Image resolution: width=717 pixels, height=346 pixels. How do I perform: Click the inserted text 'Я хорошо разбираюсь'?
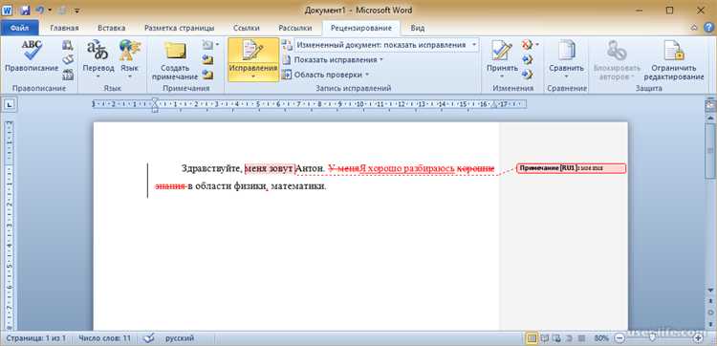click(x=407, y=168)
